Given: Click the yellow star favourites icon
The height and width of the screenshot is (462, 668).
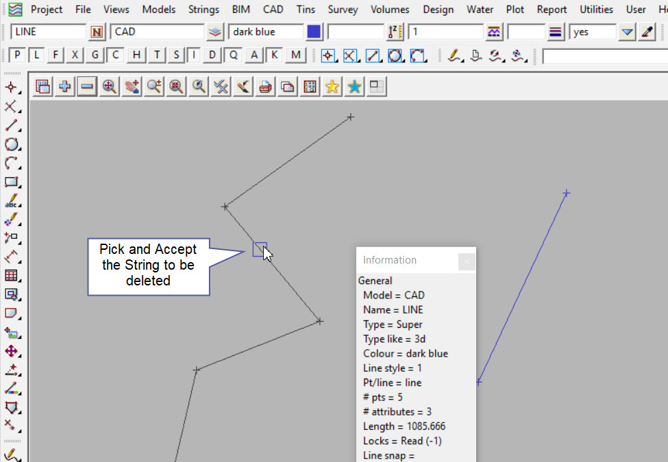Looking at the screenshot, I should tap(332, 86).
